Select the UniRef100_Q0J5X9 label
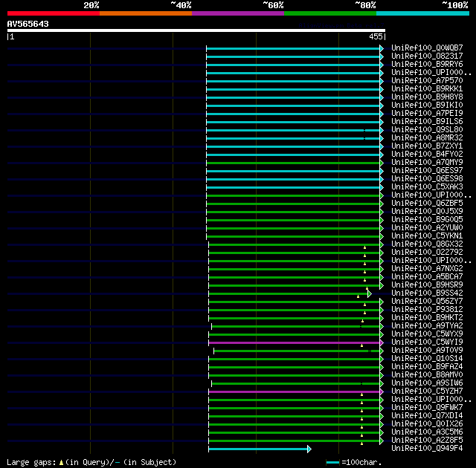This screenshot has width=476, height=468. point(427,211)
